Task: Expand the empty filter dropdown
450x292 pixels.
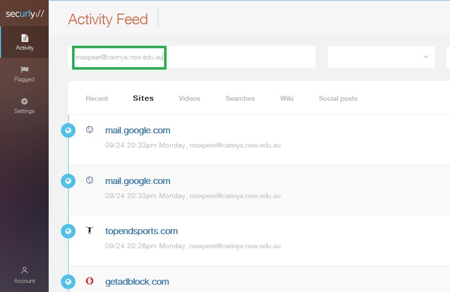Action: 381,57
